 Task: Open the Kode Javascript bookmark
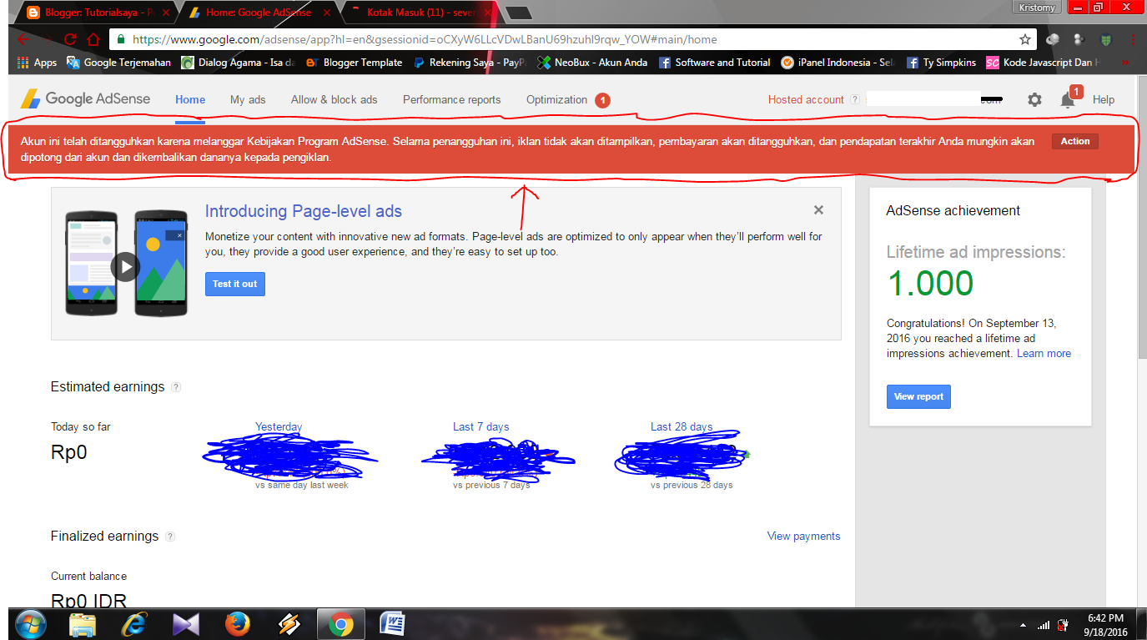coord(1044,63)
